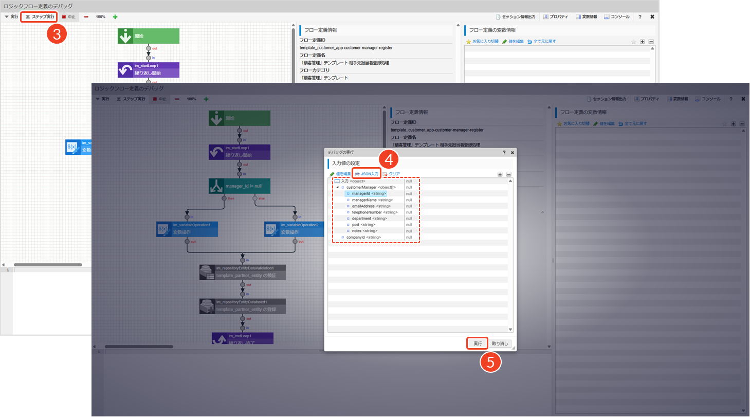Click 取り消し to cancel the dialog
The width and height of the screenshot is (750, 417).
pos(501,343)
